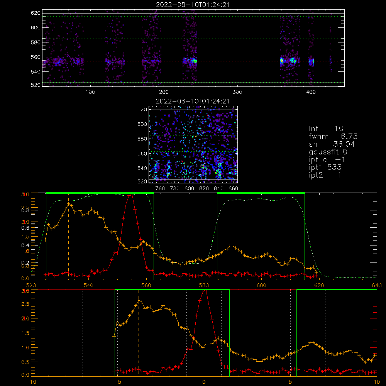The image size is (386, 386).
Task: Select the 'fwhm 6.73' value
Action: (x=333, y=136)
